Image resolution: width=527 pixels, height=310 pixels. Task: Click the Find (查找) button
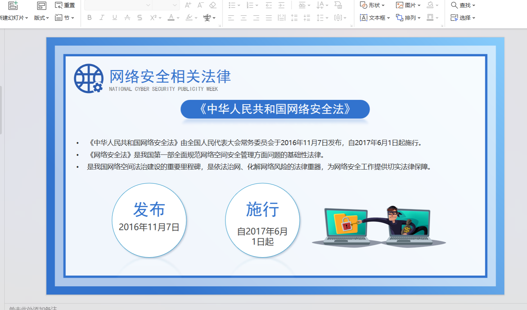click(463, 5)
